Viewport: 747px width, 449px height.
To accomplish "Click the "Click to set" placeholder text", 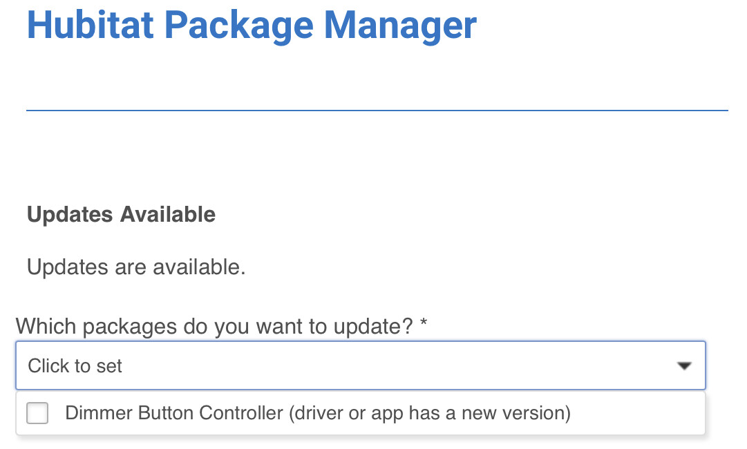I will tap(75, 365).
